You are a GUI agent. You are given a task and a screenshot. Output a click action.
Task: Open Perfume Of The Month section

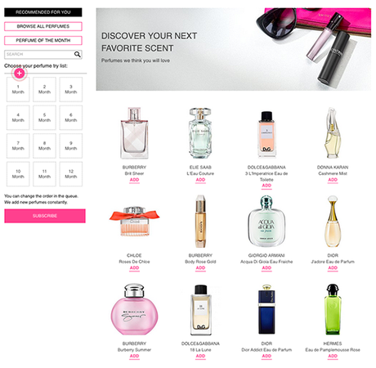click(43, 40)
